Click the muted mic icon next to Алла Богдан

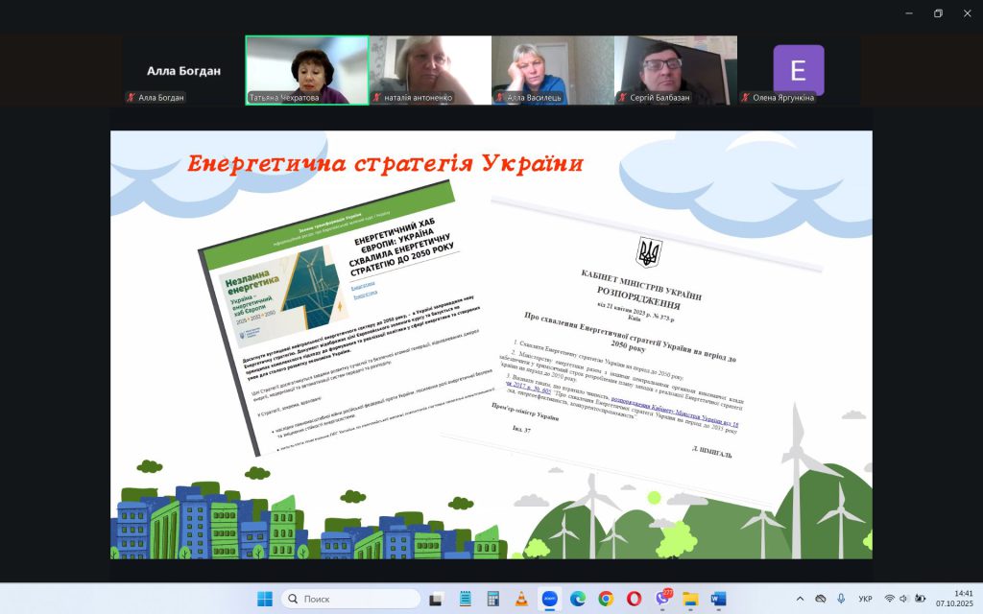(x=131, y=97)
